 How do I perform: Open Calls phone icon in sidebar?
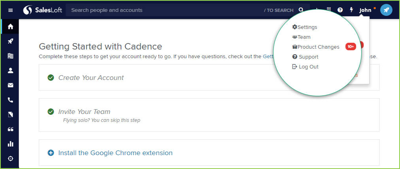(10, 100)
